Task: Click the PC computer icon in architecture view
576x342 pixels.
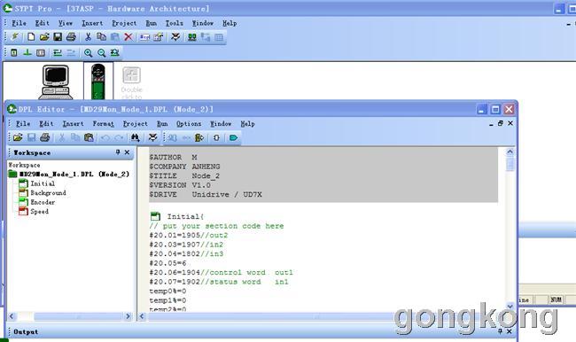Action: pos(56,82)
